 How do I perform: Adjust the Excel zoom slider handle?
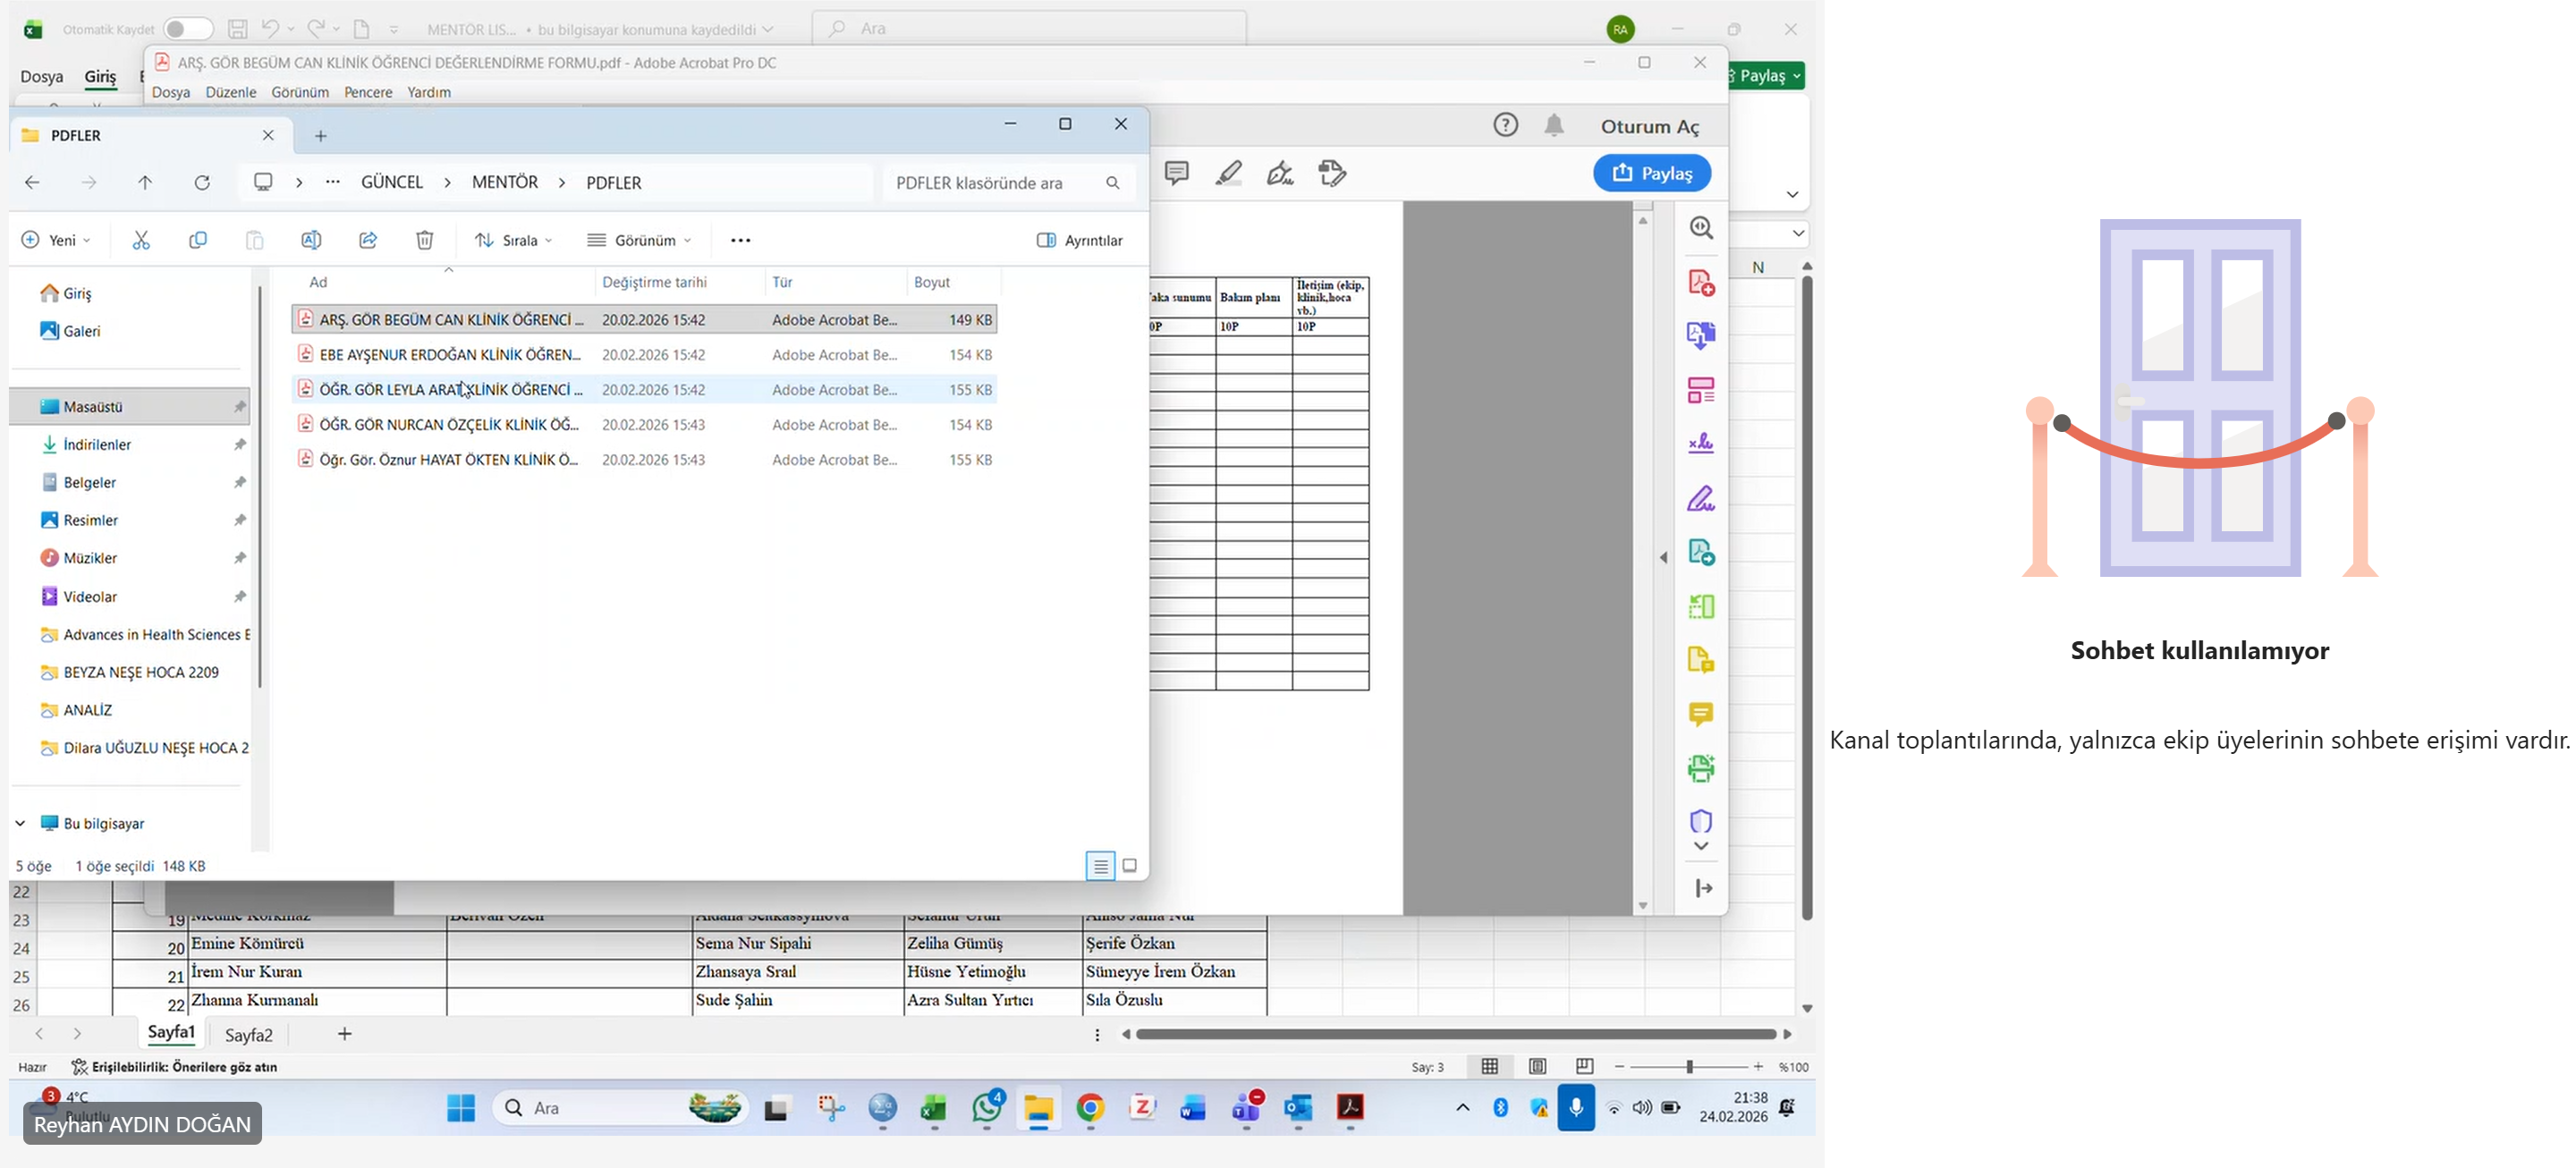coord(1689,1067)
